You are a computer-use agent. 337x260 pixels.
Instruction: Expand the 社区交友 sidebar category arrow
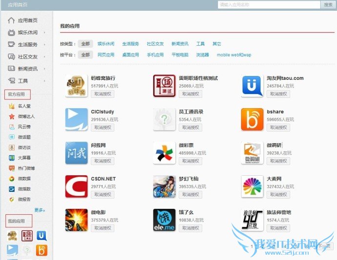45,57
